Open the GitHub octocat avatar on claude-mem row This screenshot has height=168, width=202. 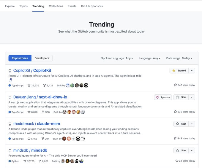tap(78, 139)
